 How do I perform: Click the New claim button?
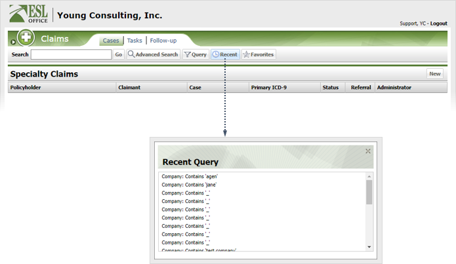[434, 74]
